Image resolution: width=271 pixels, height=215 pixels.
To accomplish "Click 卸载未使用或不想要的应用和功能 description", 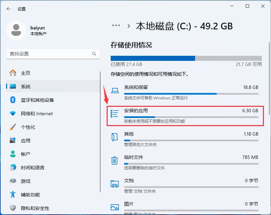I will click(x=155, y=121).
